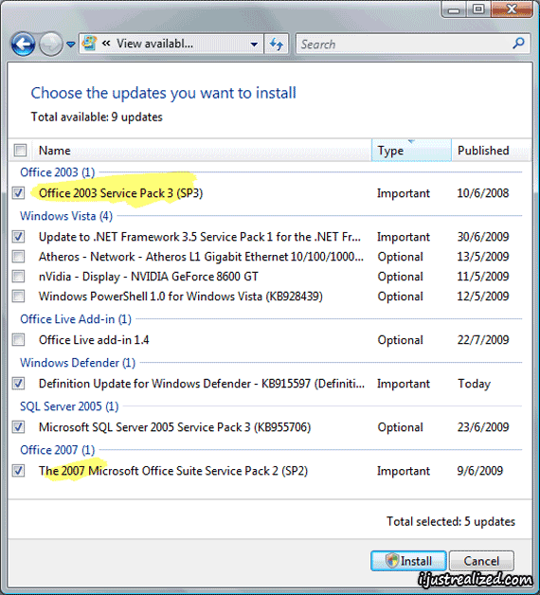Click the 'Today' published date
The width and height of the screenshot is (540, 595).
474,384
